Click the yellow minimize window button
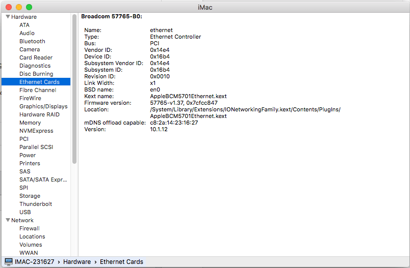The image size is (410, 268). tap(19, 7)
